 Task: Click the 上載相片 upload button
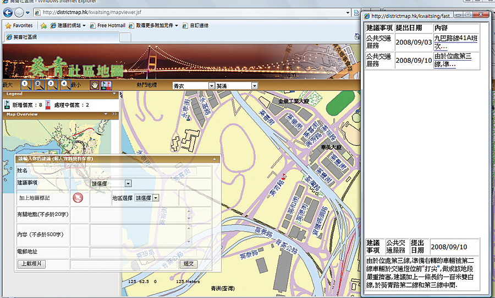click(x=31, y=264)
